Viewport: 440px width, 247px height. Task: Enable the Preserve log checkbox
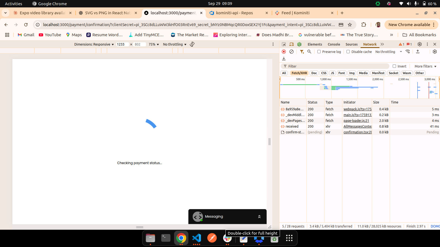[x=319, y=52]
